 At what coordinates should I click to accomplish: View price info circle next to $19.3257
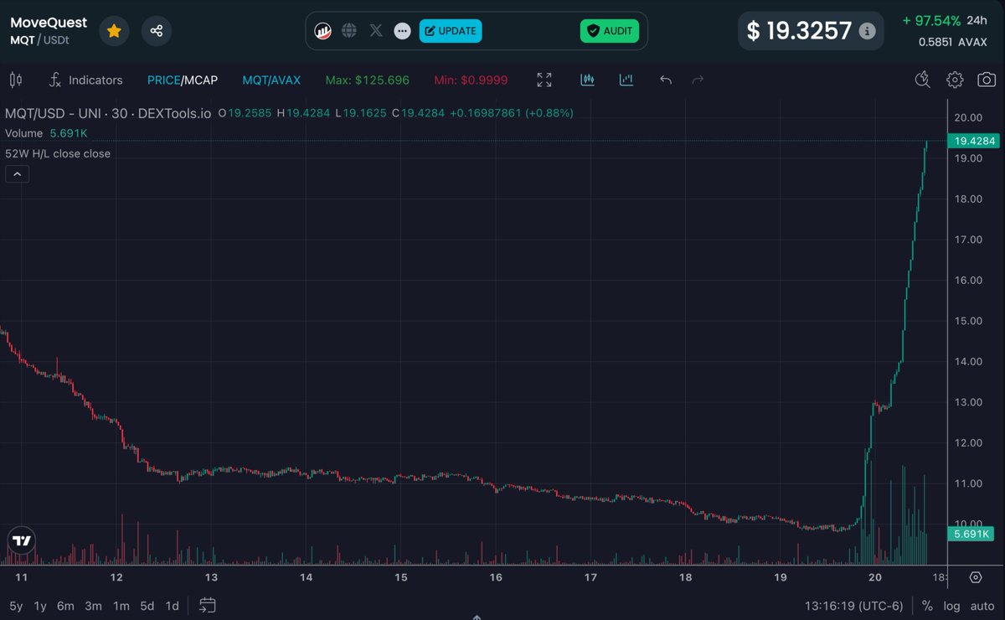pos(868,31)
